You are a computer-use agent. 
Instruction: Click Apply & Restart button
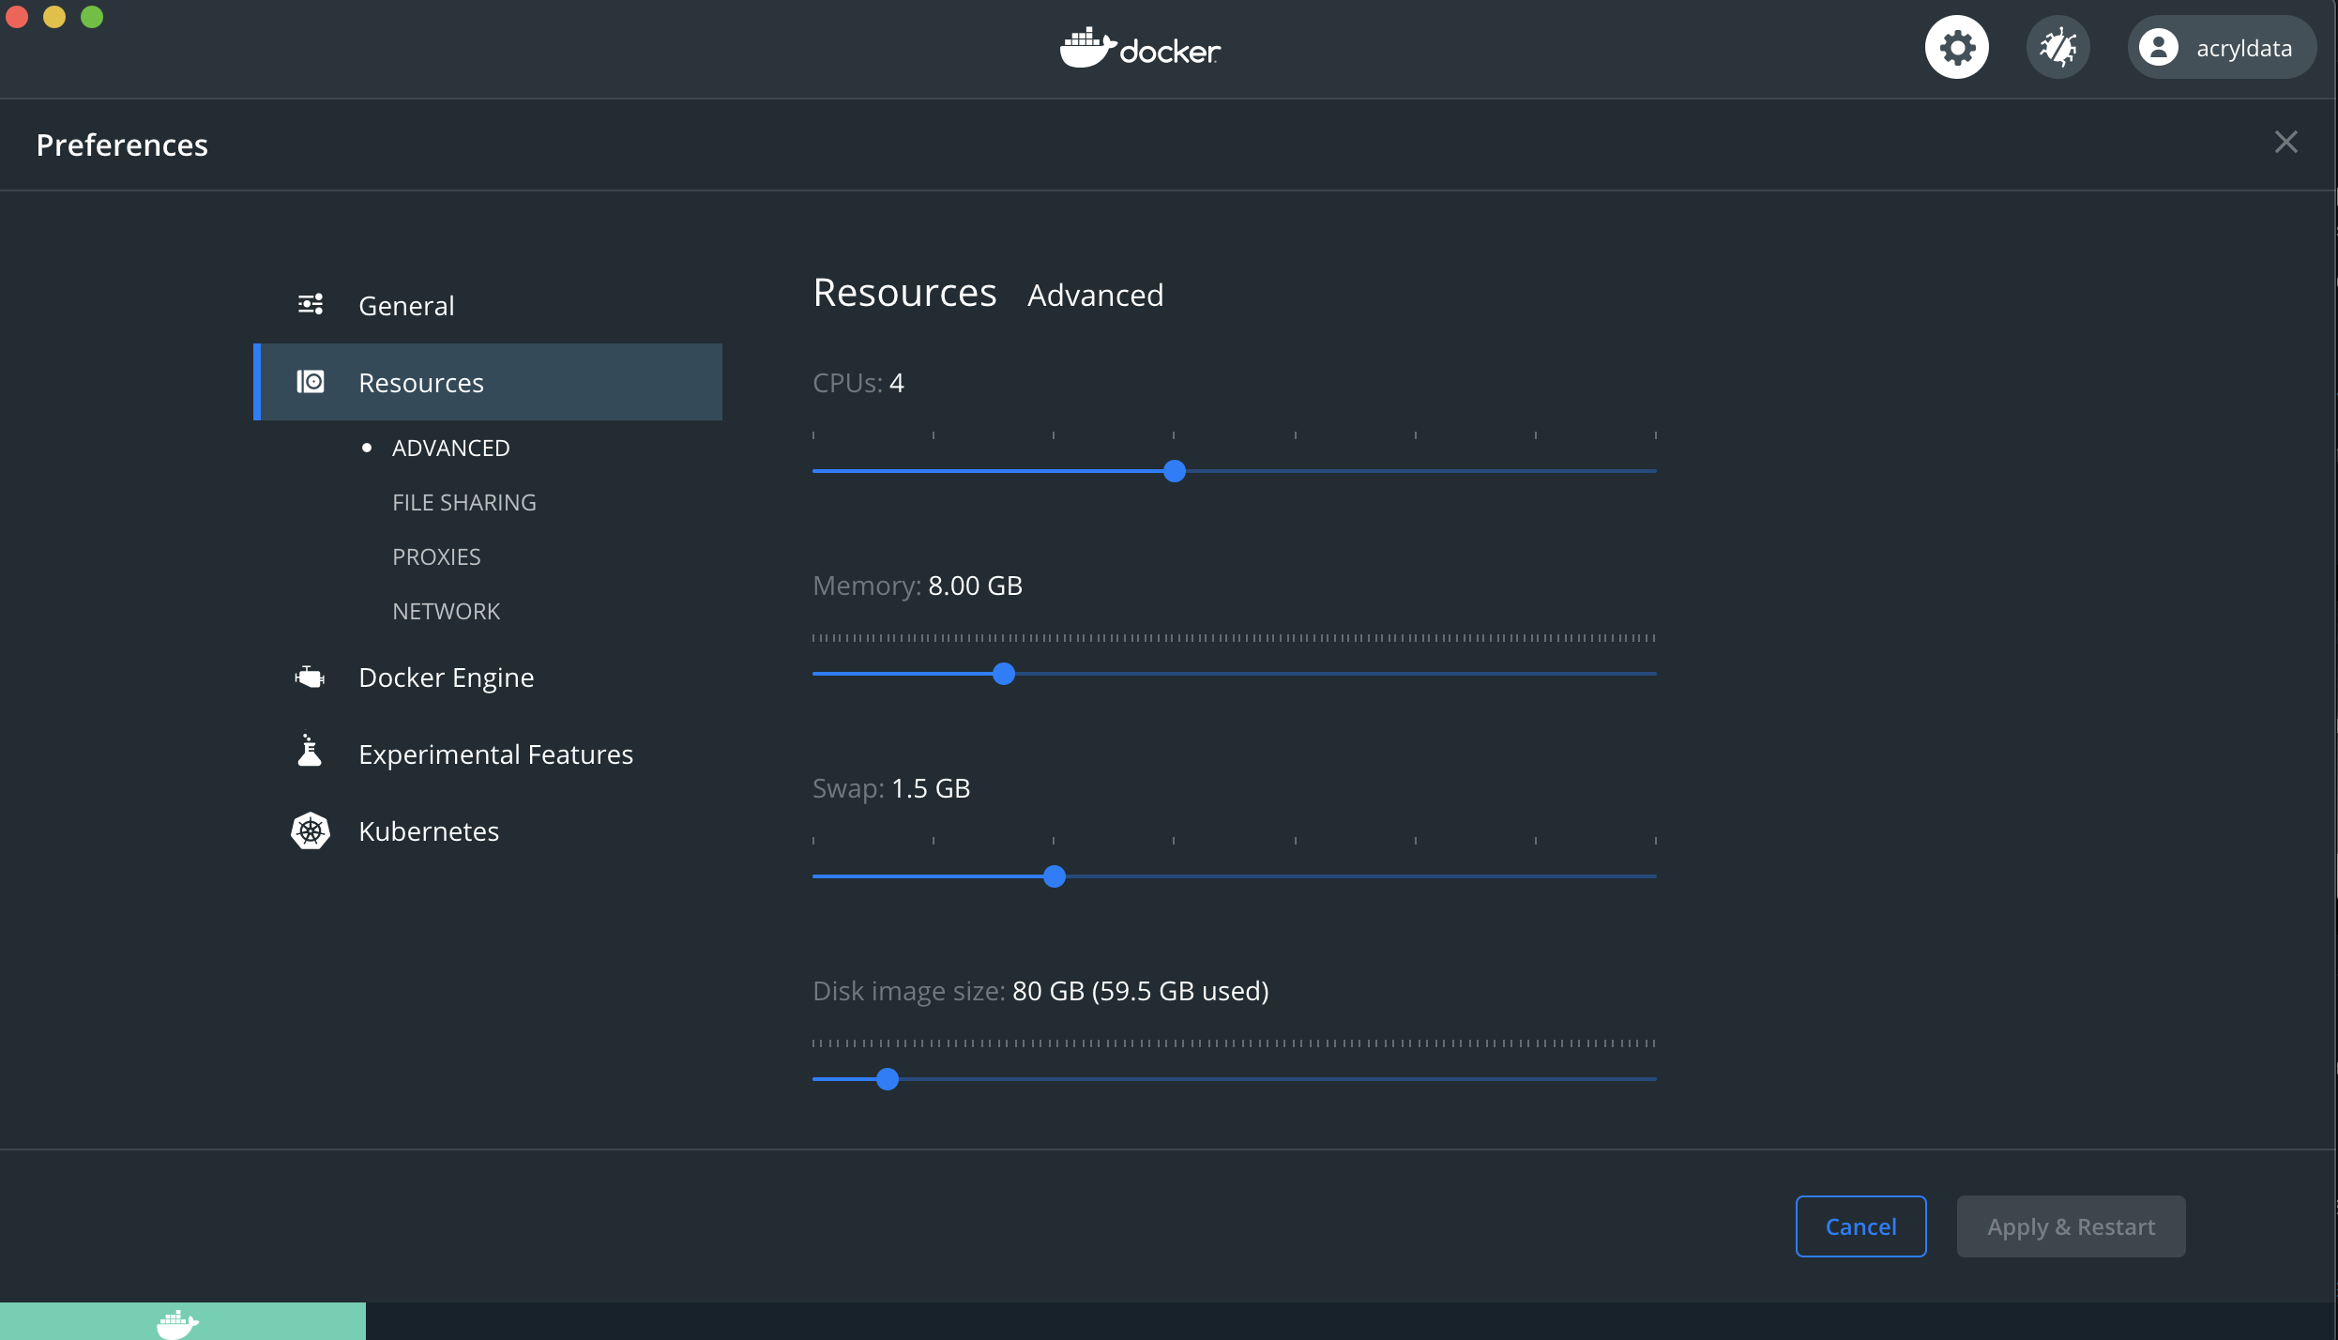point(2071,1226)
